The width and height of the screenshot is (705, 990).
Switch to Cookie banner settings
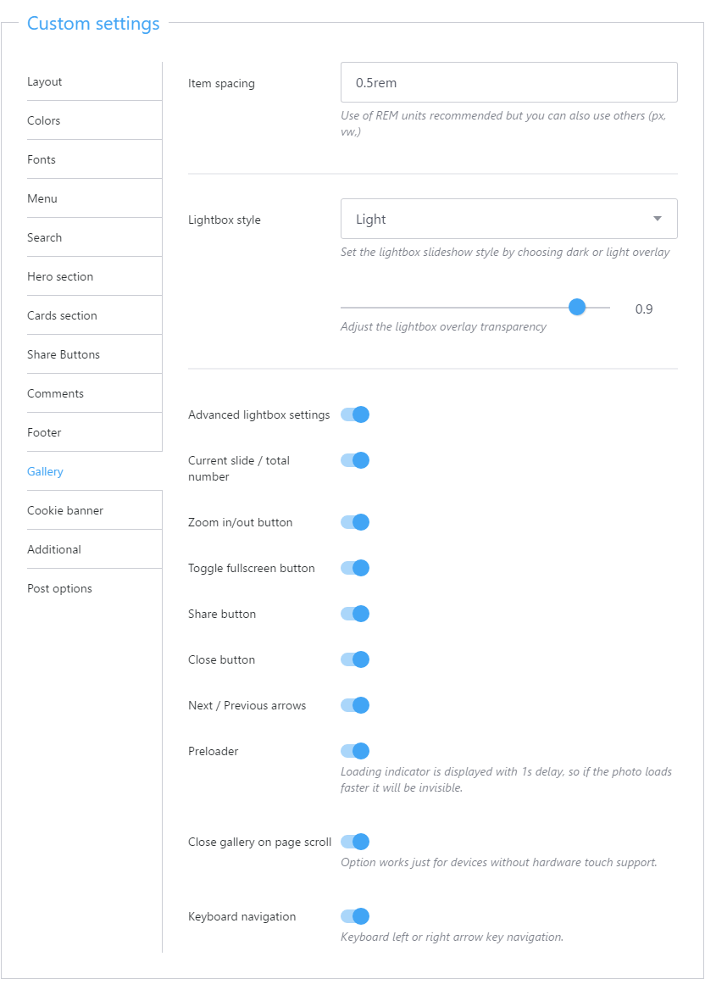[x=65, y=510]
